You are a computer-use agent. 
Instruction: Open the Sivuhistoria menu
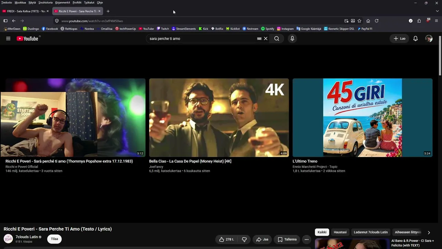(46, 2)
